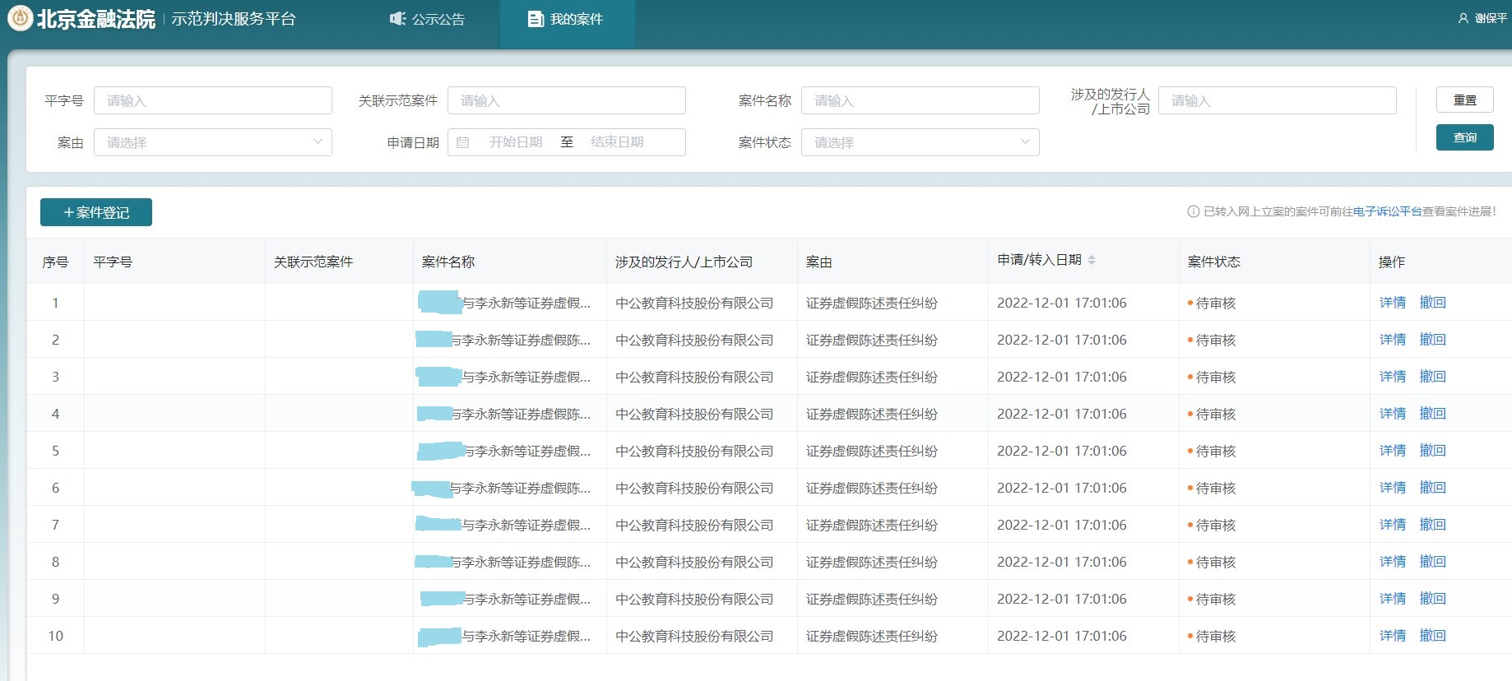Click the 查询 button
Viewport: 1512px width, 681px height.
pos(1465,137)
